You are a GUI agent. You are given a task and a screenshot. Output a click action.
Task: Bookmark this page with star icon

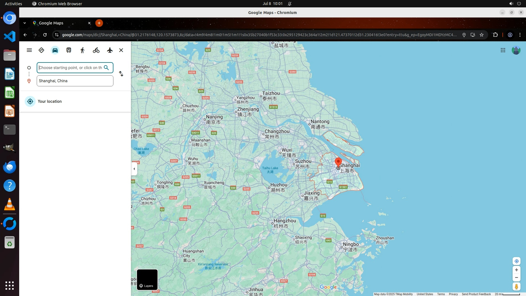click(x=482, y=35)
